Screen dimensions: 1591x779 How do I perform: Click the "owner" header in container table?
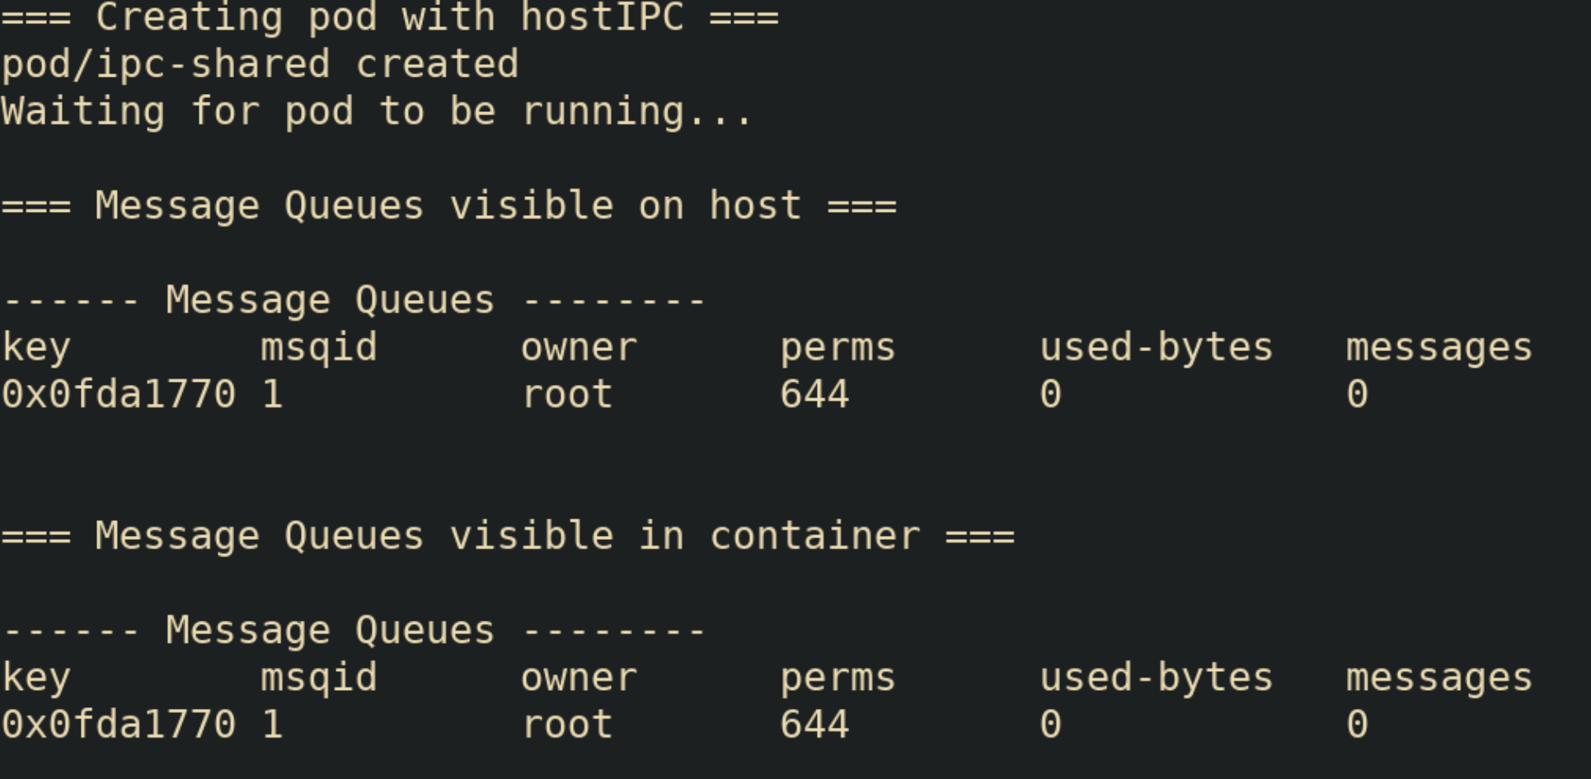(579, 678)
